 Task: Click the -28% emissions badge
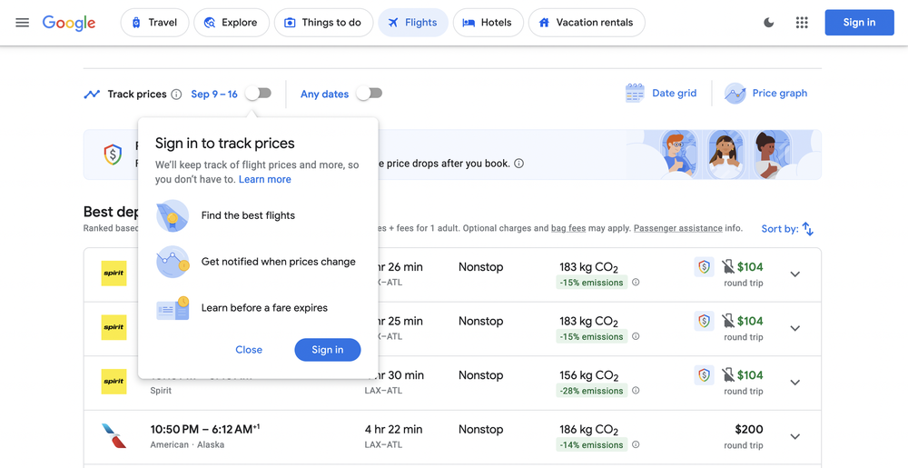pos(591,391)
